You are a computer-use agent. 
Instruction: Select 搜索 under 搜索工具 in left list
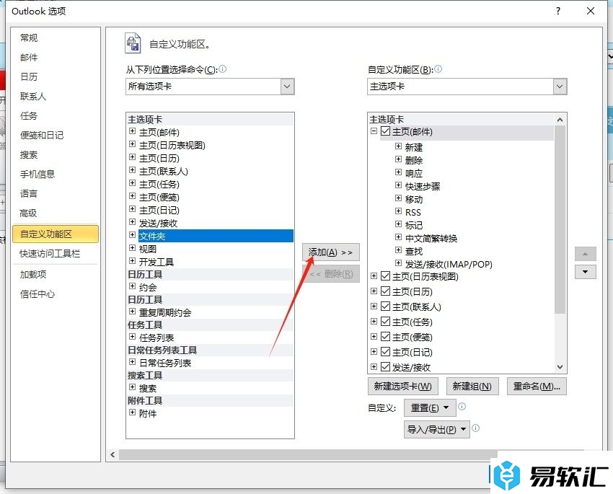pos(148,389)
